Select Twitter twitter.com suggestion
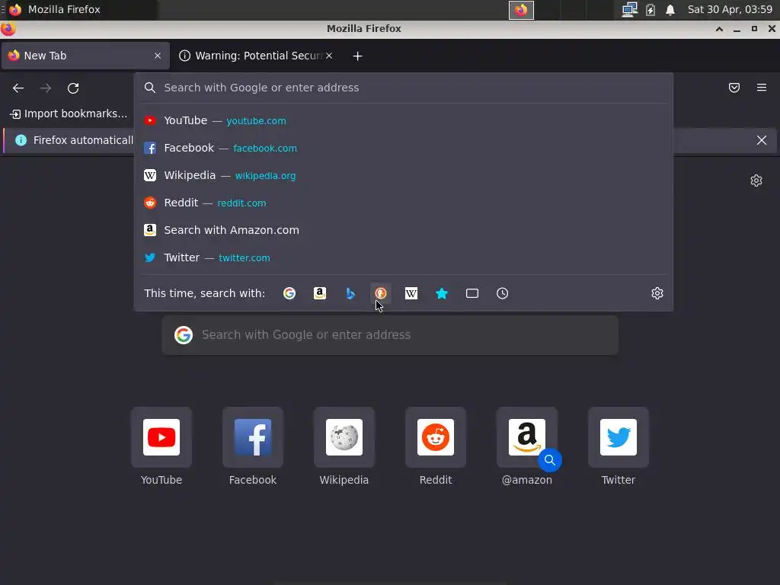This screenshot has width=780, height=585. tap(404, 257)
